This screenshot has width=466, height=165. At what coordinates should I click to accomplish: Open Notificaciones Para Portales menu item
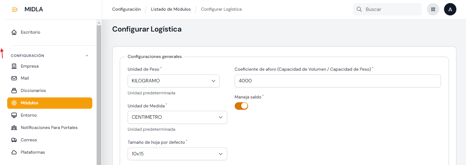(x=49, y=128)
